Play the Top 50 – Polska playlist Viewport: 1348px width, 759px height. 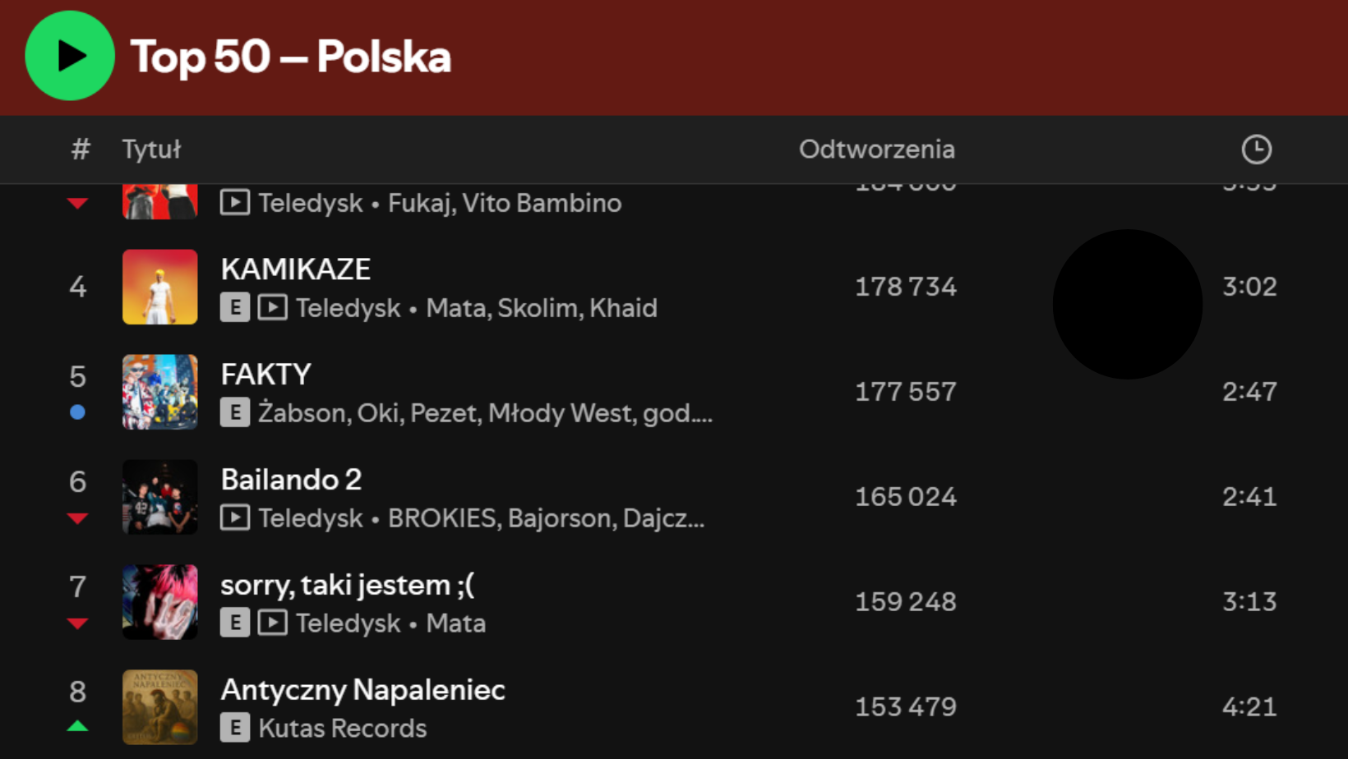pyautogui.click(x=70, y=56)
